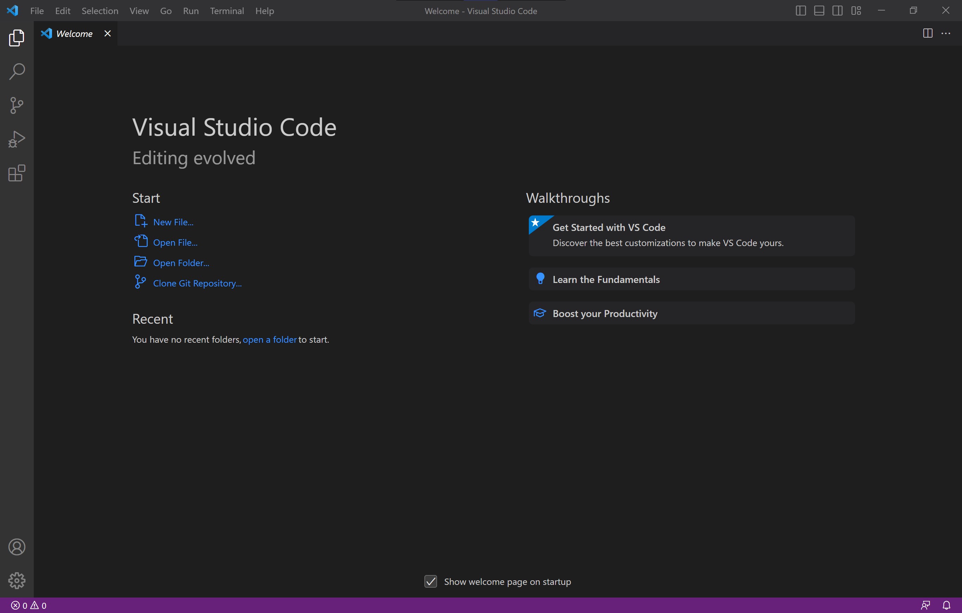962x613 pixels.
Task: Click the Clone Git Repository branch icon
Action: click(x=140, y=282)
